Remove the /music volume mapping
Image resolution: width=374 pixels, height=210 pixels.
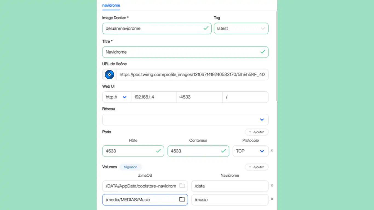[272, 199]
